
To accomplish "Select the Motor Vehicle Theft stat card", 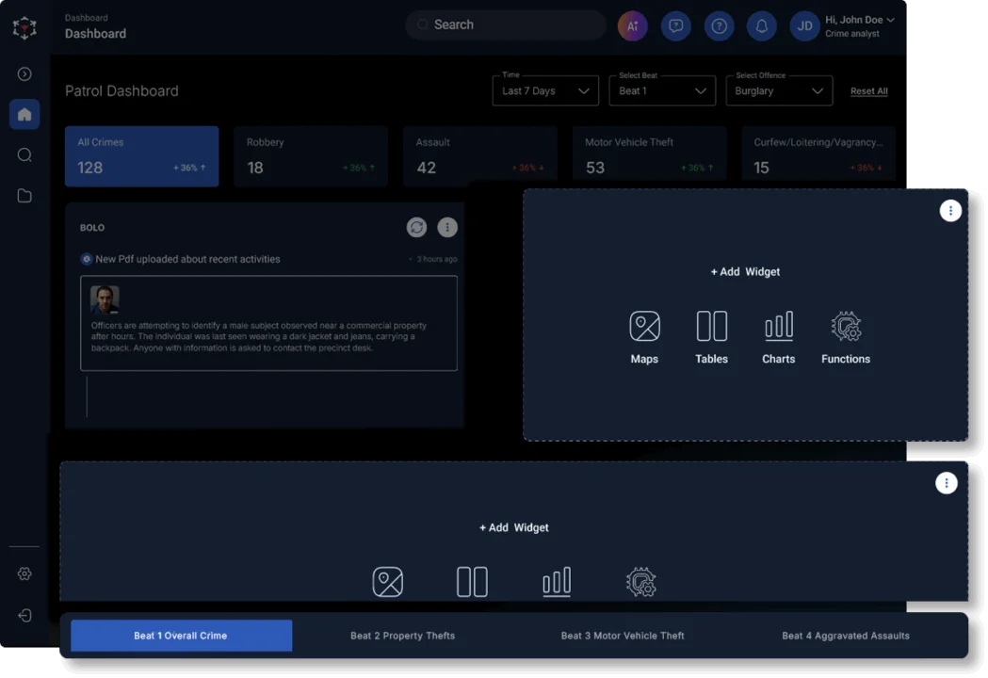I will pos(649,156).
